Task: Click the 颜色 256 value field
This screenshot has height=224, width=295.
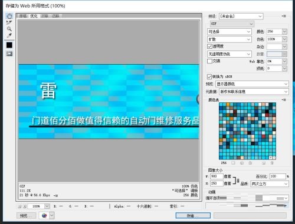Action: 274,32
